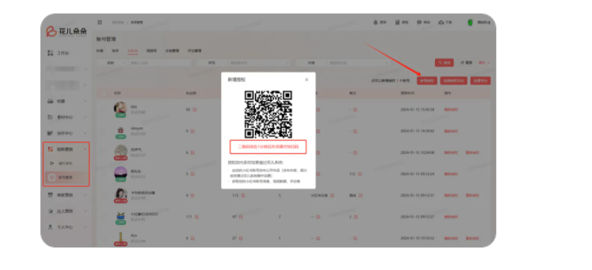592x270 pixels.
Task: Click the 批量导出 button
Action: pyautogui.click(x=480, y=81)
